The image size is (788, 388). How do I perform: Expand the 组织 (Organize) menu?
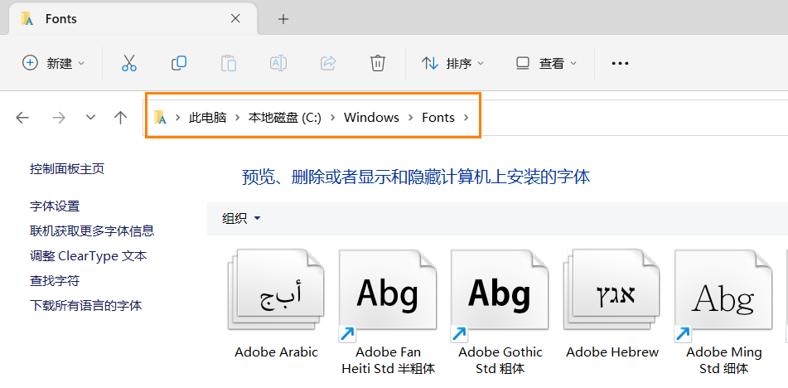(241, 218)
